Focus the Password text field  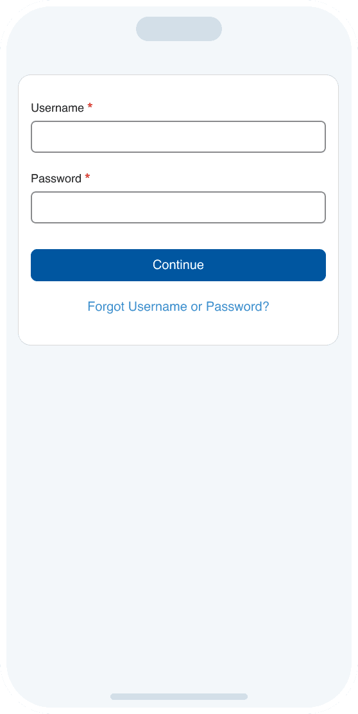tap(178, 207)
